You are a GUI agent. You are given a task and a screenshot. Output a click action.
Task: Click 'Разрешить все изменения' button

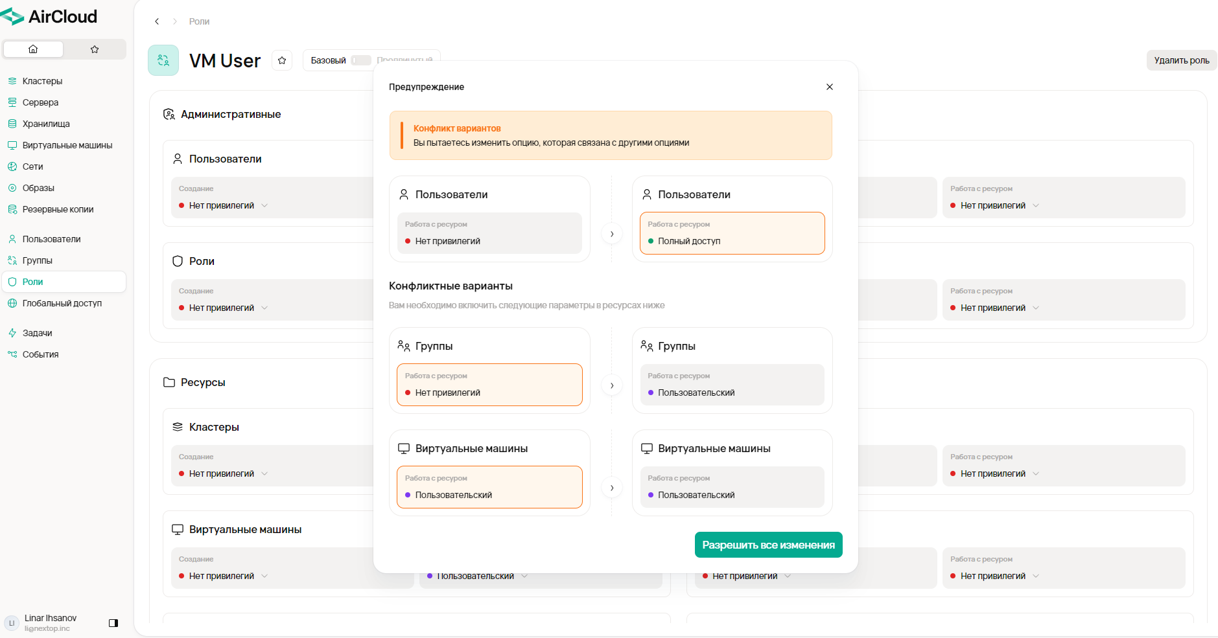click(x=768, y=545)
